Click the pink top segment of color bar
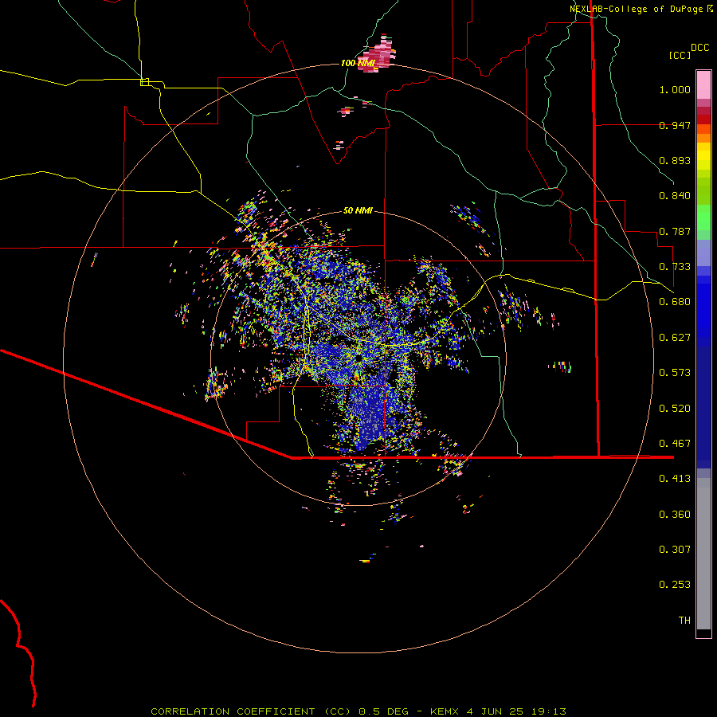The width and height of the screenshot is (717, 717). (x=703, y=84)
